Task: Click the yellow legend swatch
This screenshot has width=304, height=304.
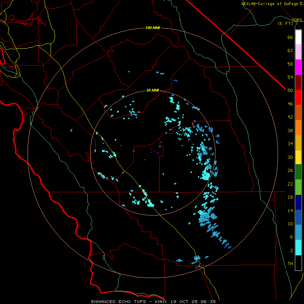Action: [298, 157]
